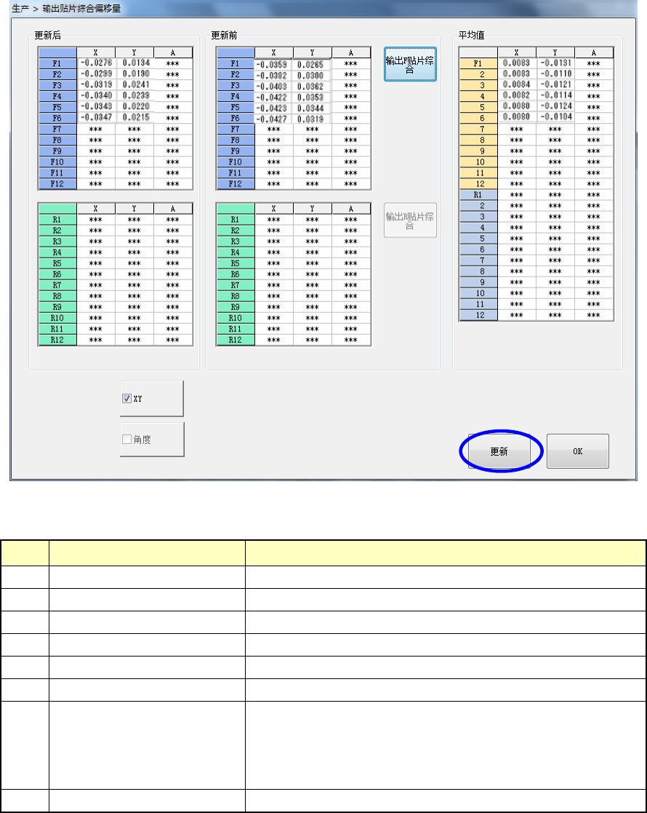The width and height of the screenshot is (647, 813).
Task: Select the -0.0276 cell in 更新后
Action: 96,63
